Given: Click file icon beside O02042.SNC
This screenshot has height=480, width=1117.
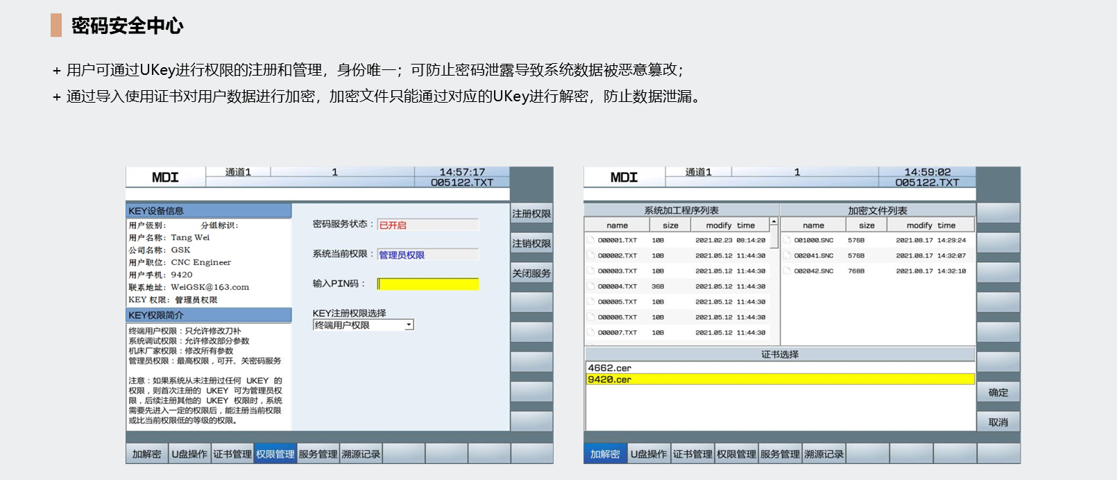Looking at the screenshot, I should point(787,271).
